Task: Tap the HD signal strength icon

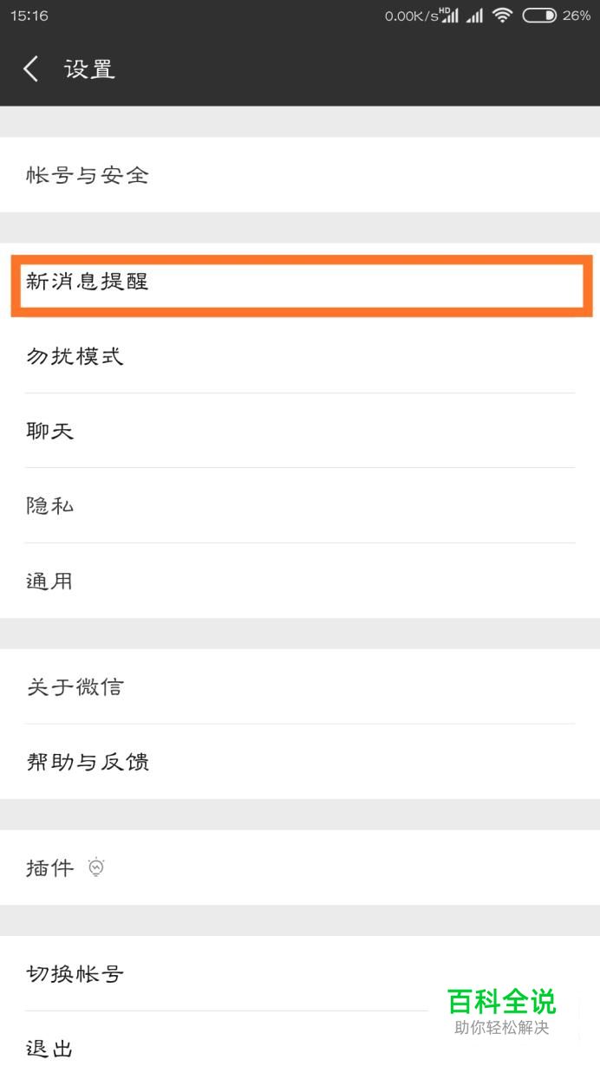Action: pyautogui.click(x=449, y=16)
